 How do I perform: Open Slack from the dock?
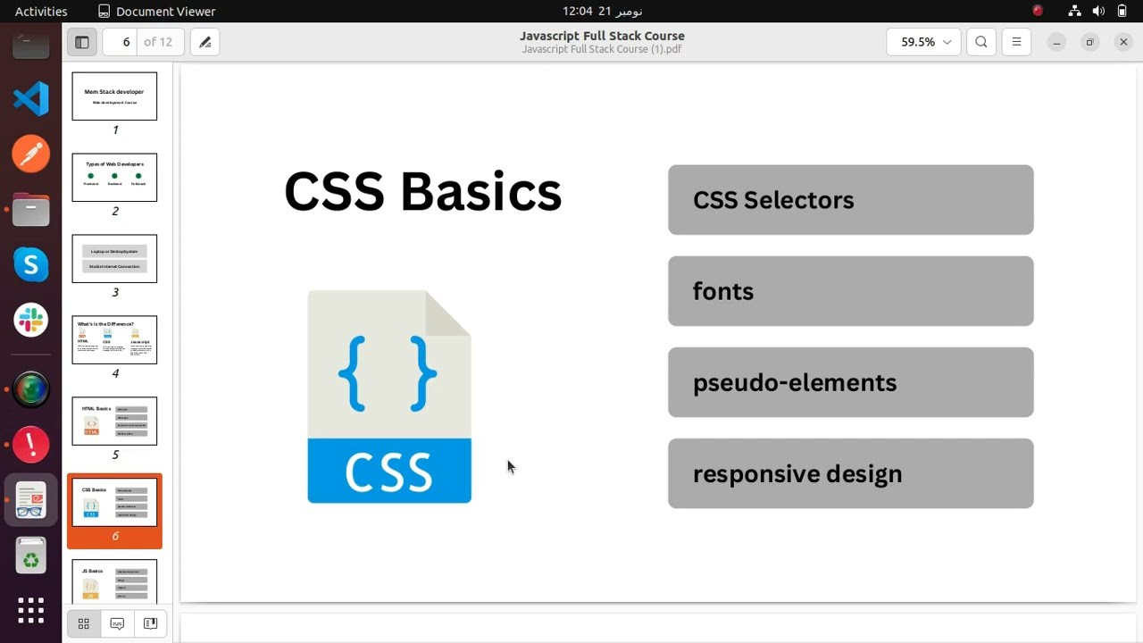[x=31, y=320]
